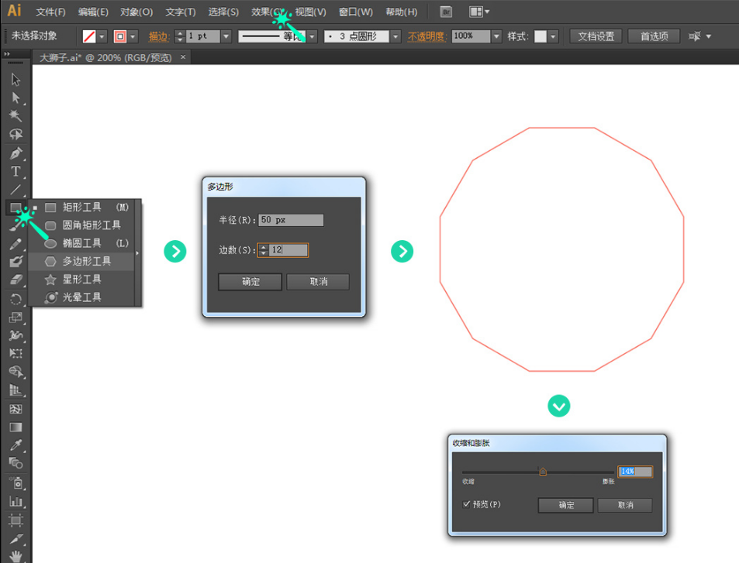Screen dimensions: 739x563
Task: Open the opacity percentage dropdown
Action: pyautogui.click(x=496, y=36)
